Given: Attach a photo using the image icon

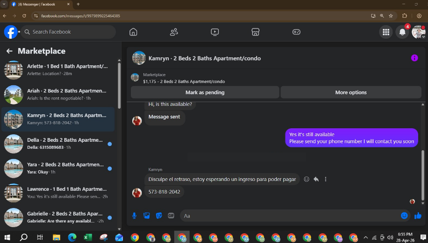Looking at the screenshot, I should 147,215.
